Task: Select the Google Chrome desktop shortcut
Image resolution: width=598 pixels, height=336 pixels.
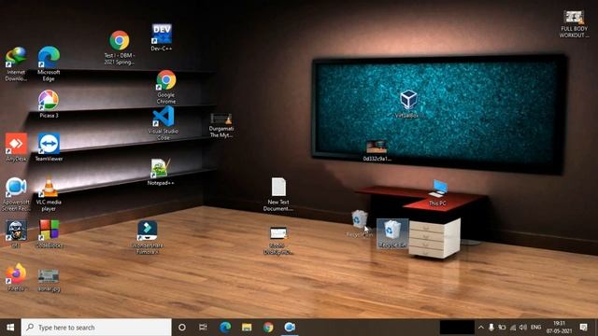Action: (166, 87)
